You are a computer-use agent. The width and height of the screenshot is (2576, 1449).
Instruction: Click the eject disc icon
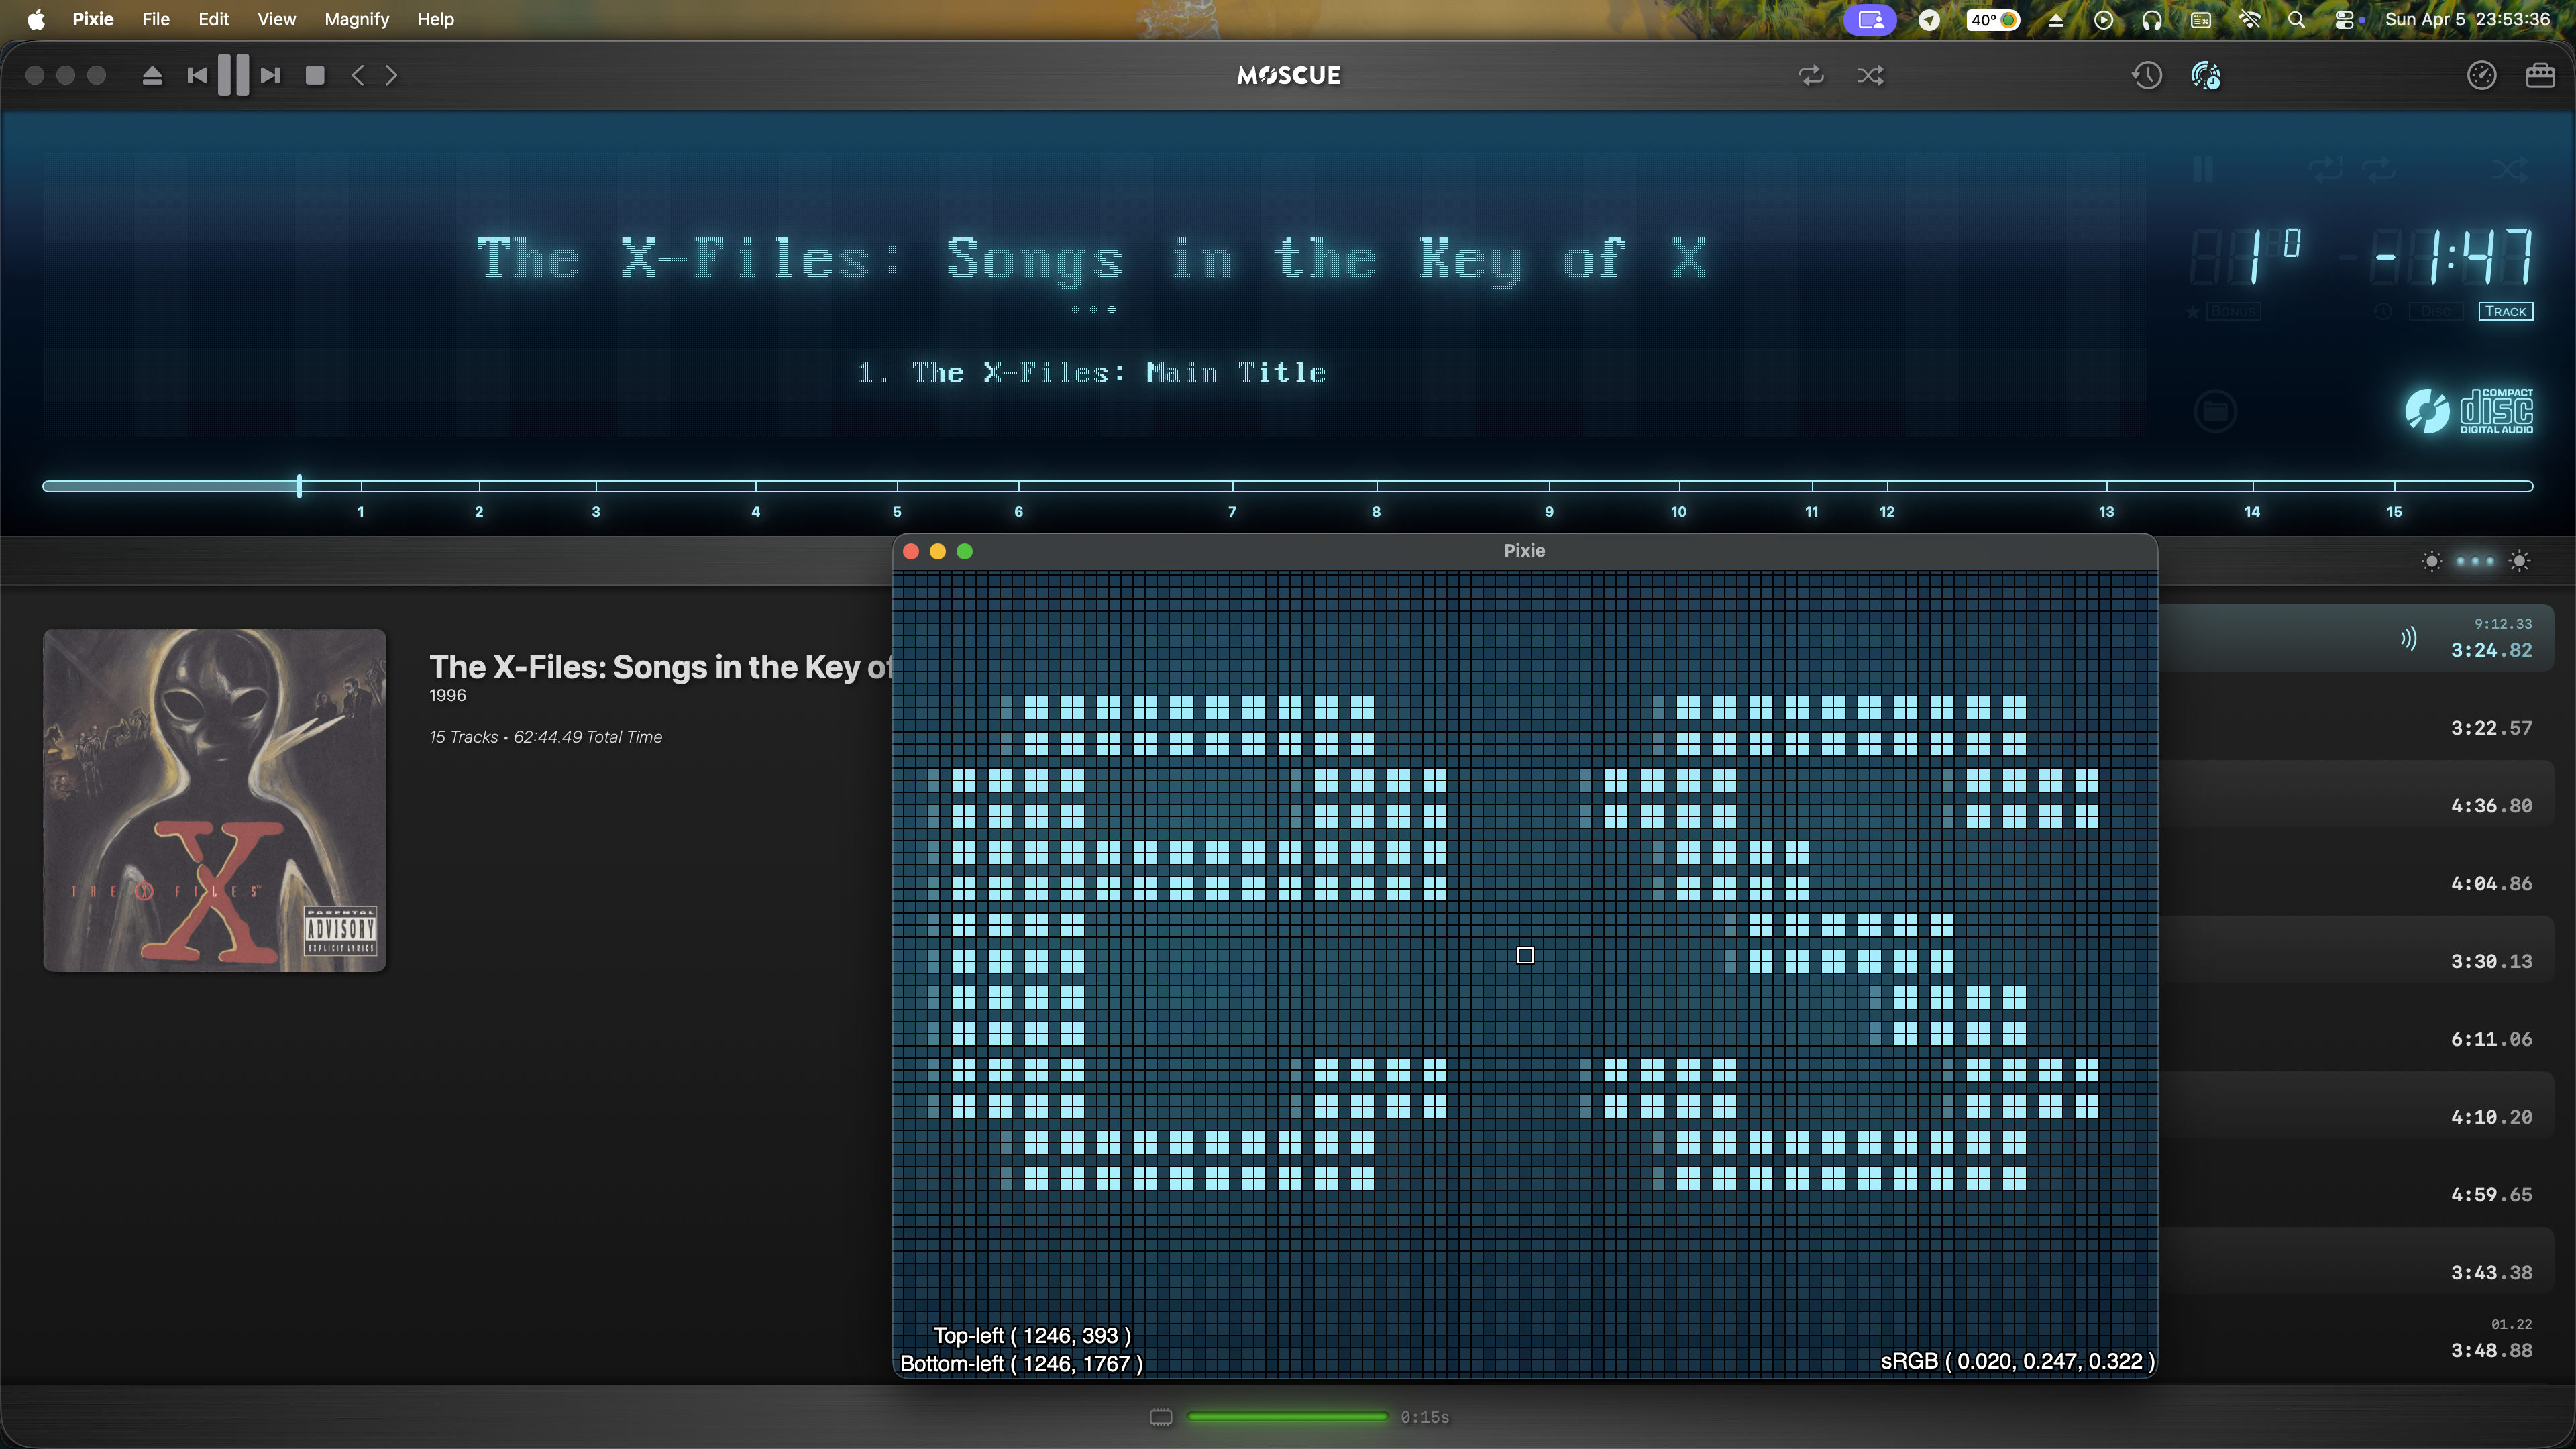pyautogui.click(x=152, y=76)
